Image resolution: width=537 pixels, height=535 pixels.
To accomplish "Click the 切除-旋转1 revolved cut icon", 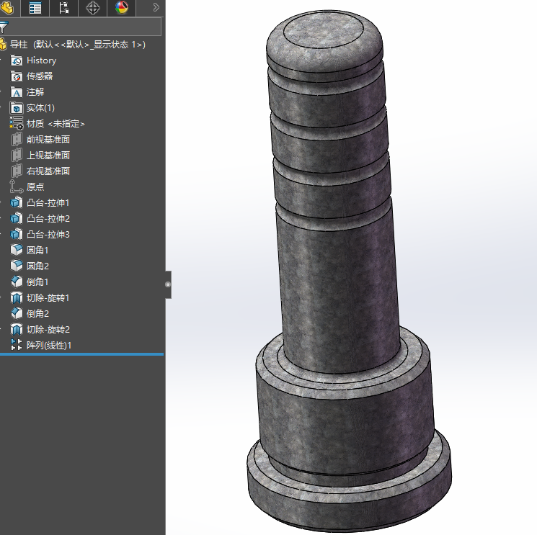I will [17, 297].
